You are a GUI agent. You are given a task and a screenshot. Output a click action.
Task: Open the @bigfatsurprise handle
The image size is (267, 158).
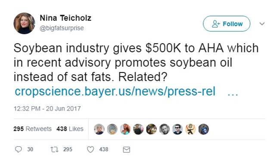pyautogui.click(x=62, y=28)
